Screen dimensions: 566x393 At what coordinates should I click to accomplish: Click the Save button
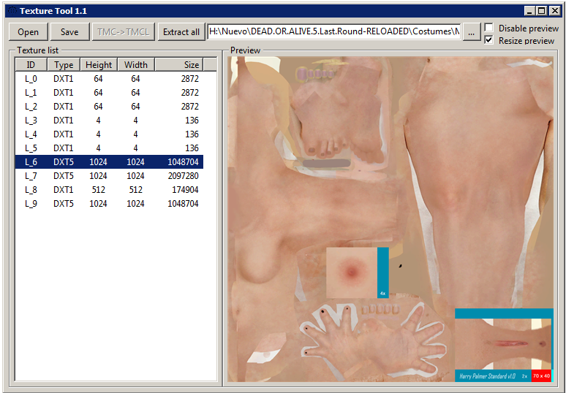coord(69,32)
